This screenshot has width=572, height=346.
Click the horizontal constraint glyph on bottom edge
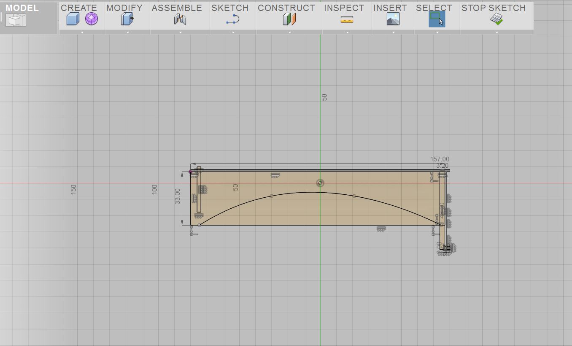click(381, 229)
